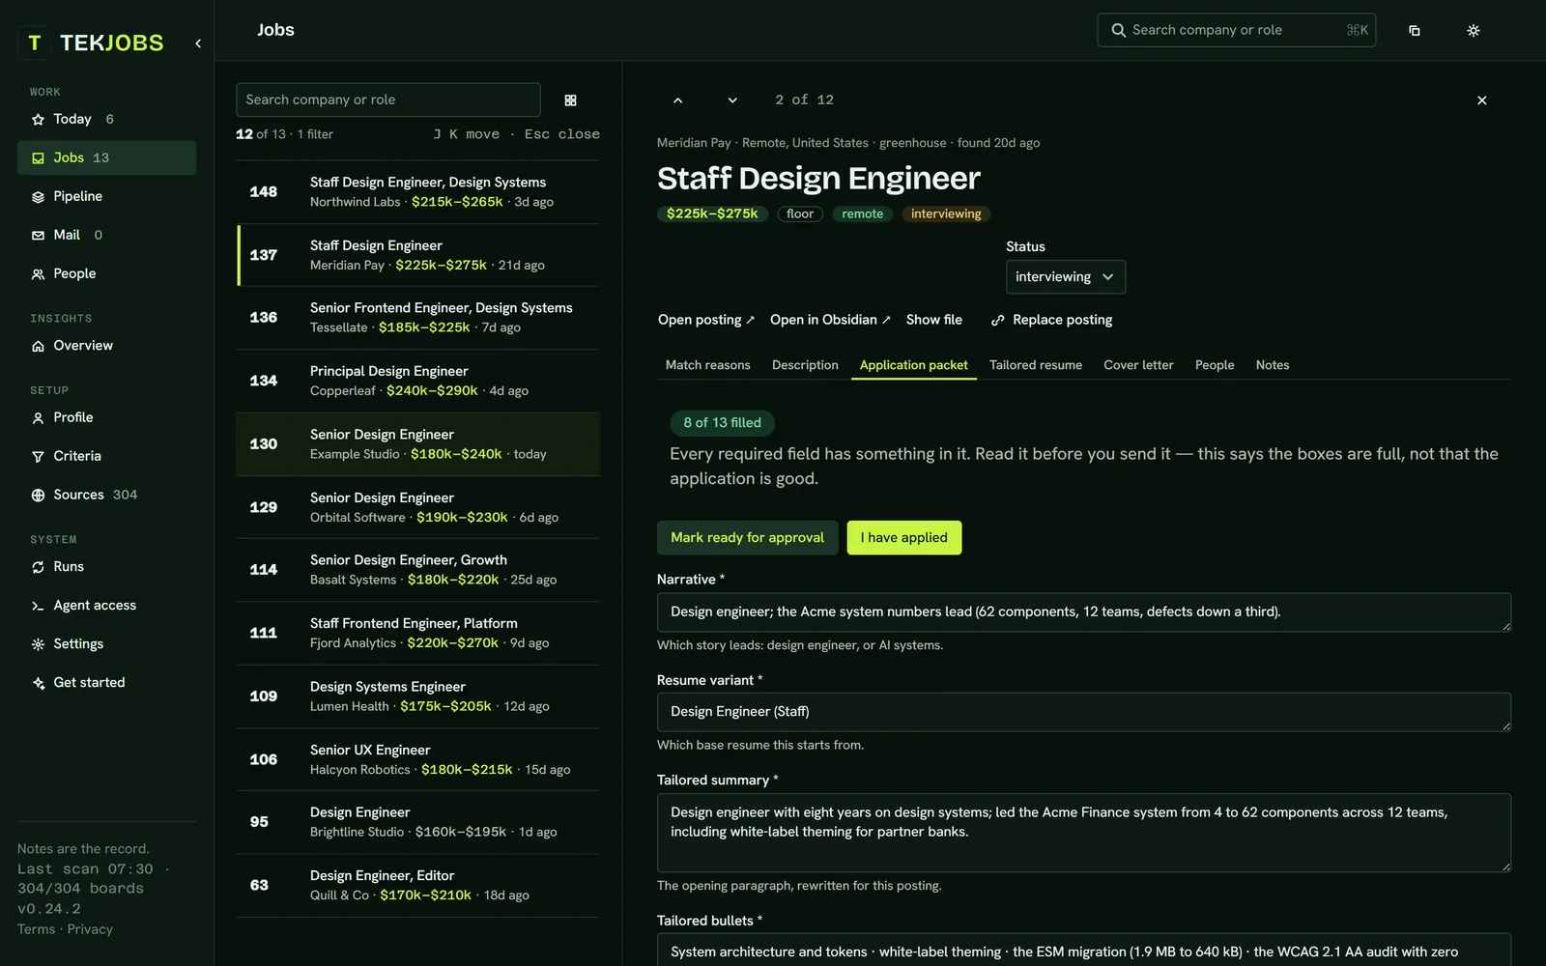Open the Status dropdown showing interviewing
The width and height of the screenshot is (1546, 966).
(x=1065, y=276)
